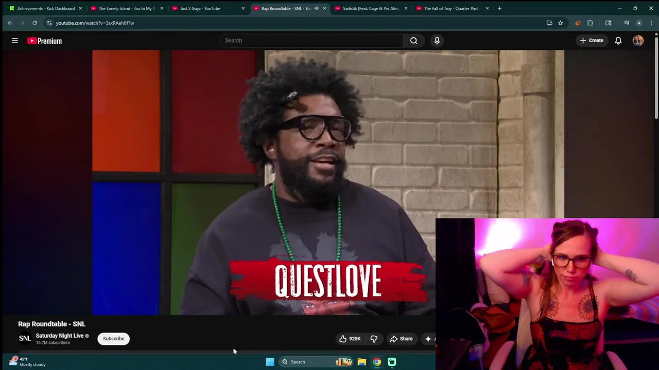Screen dimensions: 659x370
Task: Close The Fall of Troy tab
Action: pyautogui.click(x=487, y=8)
